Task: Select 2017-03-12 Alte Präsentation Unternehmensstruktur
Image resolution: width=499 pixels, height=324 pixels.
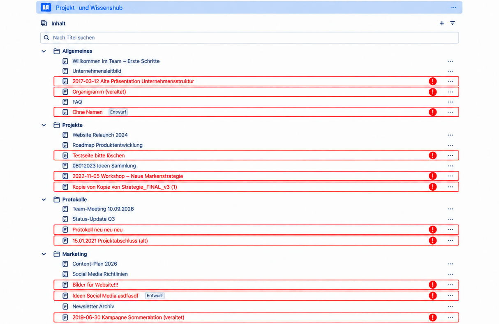Action: point(133,81)
